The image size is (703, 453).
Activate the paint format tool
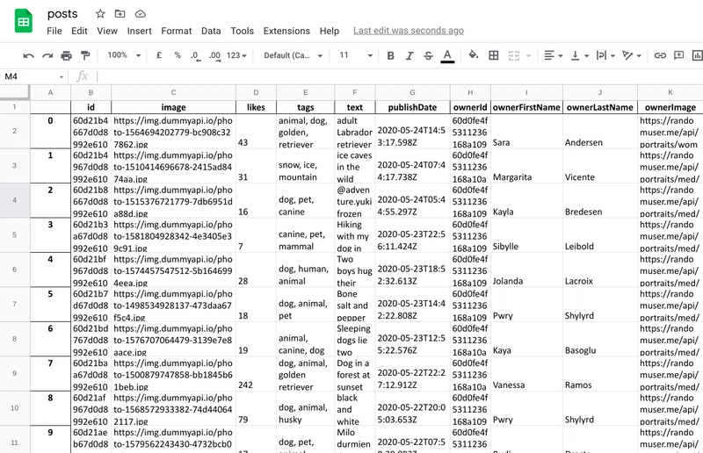85,55
